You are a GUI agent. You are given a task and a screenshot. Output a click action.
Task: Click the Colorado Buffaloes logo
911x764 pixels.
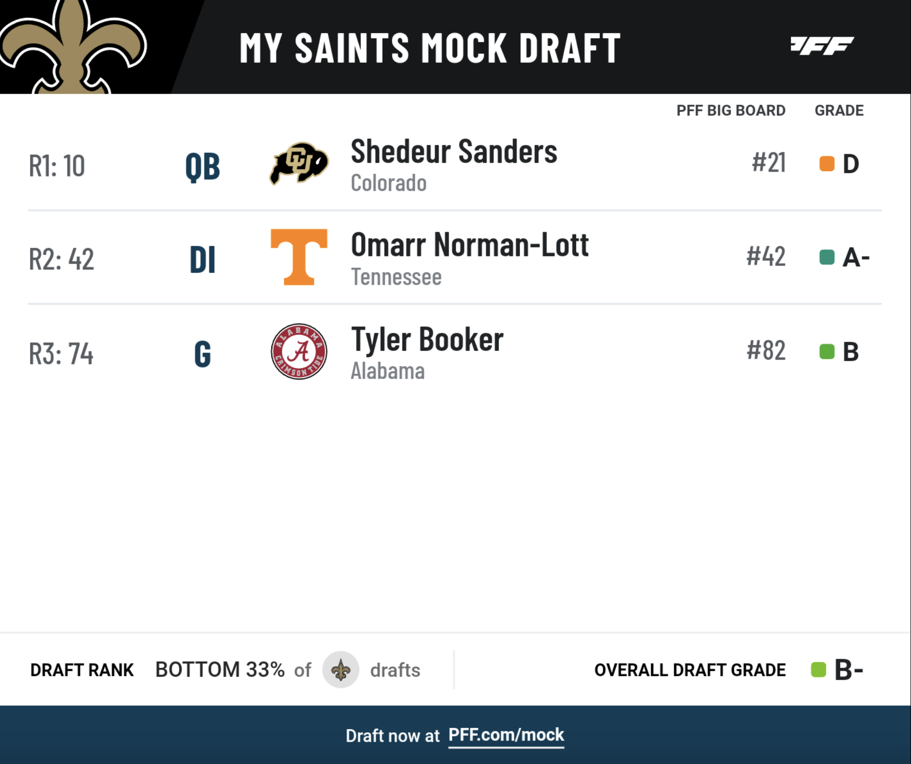[x=299, y=163]
